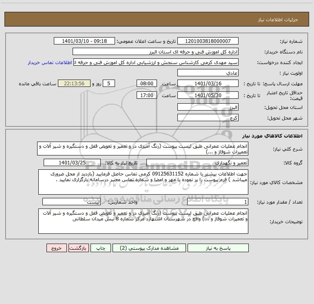The height and width of the screenshot is (304, 314).
Task: Click the نام دستگاه خریدار field
Action: [155, 52]
